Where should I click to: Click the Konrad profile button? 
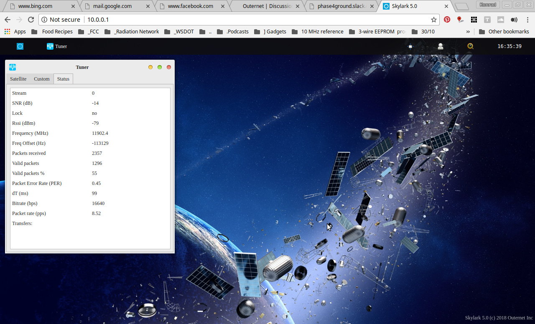pyautogui.click(x=488, y=5)
